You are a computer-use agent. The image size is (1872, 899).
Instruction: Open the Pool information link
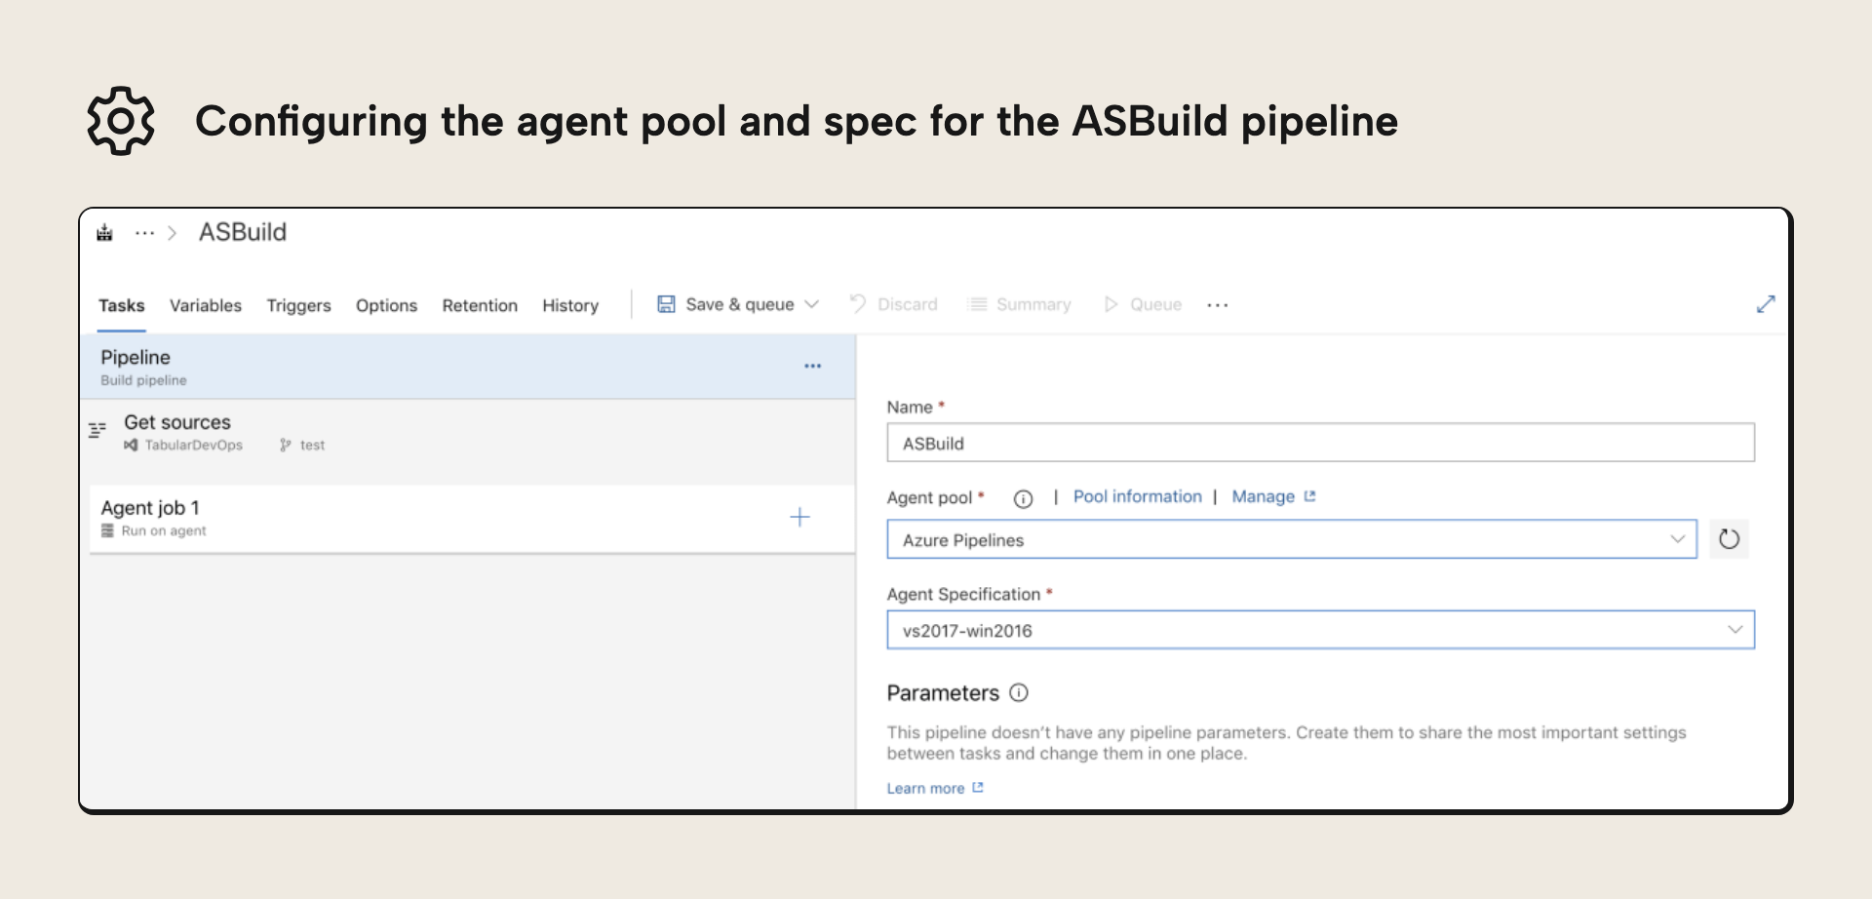pos(1138,496)
